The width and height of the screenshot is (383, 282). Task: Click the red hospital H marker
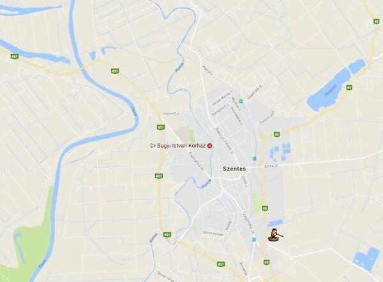pos(209,146)
